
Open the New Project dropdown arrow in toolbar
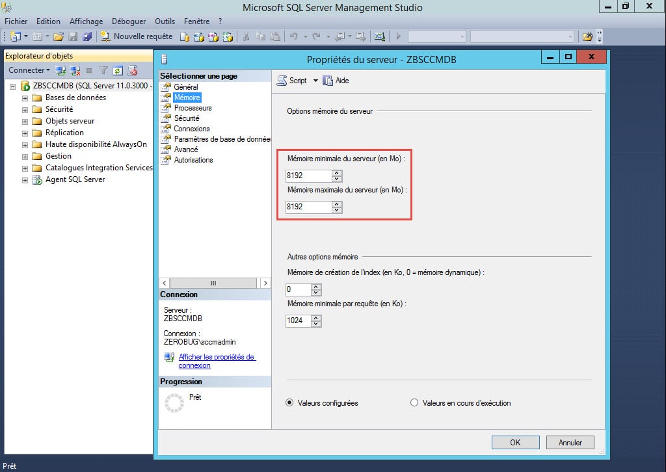pyautogui.click(x=26, y=36)
